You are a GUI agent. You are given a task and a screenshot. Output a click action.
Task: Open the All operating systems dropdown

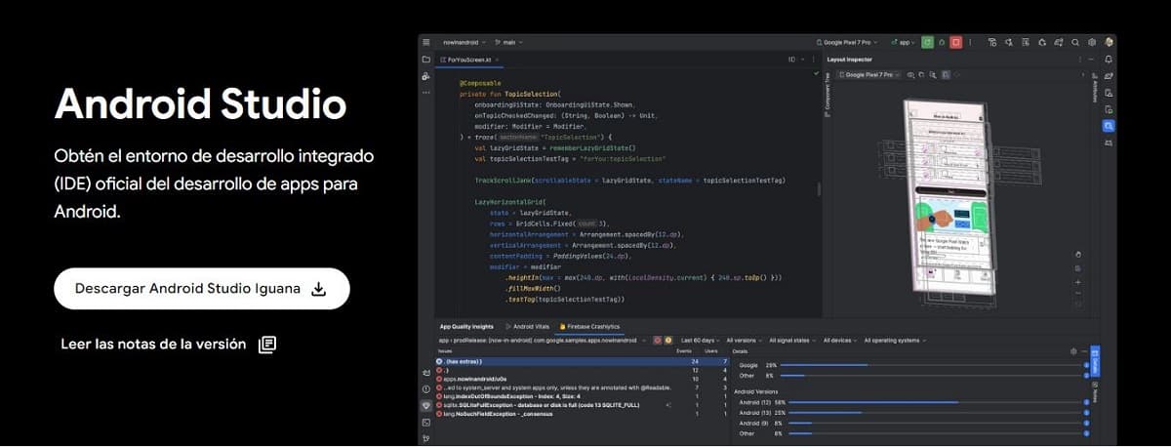tap(896, 341)
